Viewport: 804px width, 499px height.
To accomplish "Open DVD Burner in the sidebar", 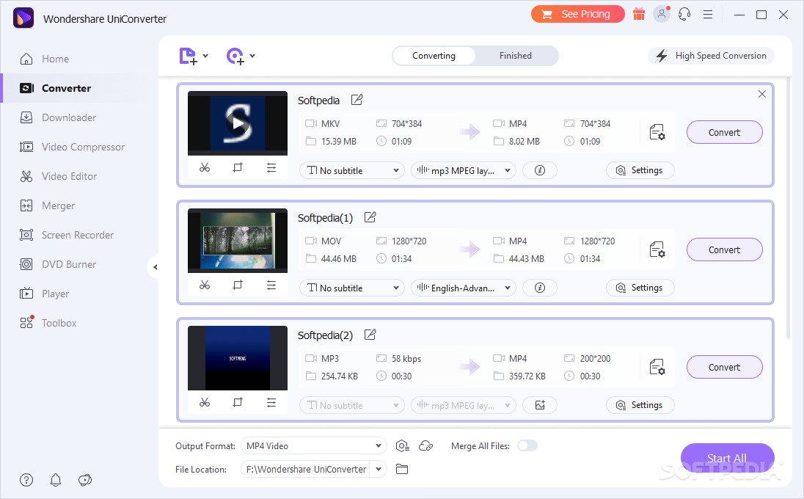I will (x=57, y=264).
